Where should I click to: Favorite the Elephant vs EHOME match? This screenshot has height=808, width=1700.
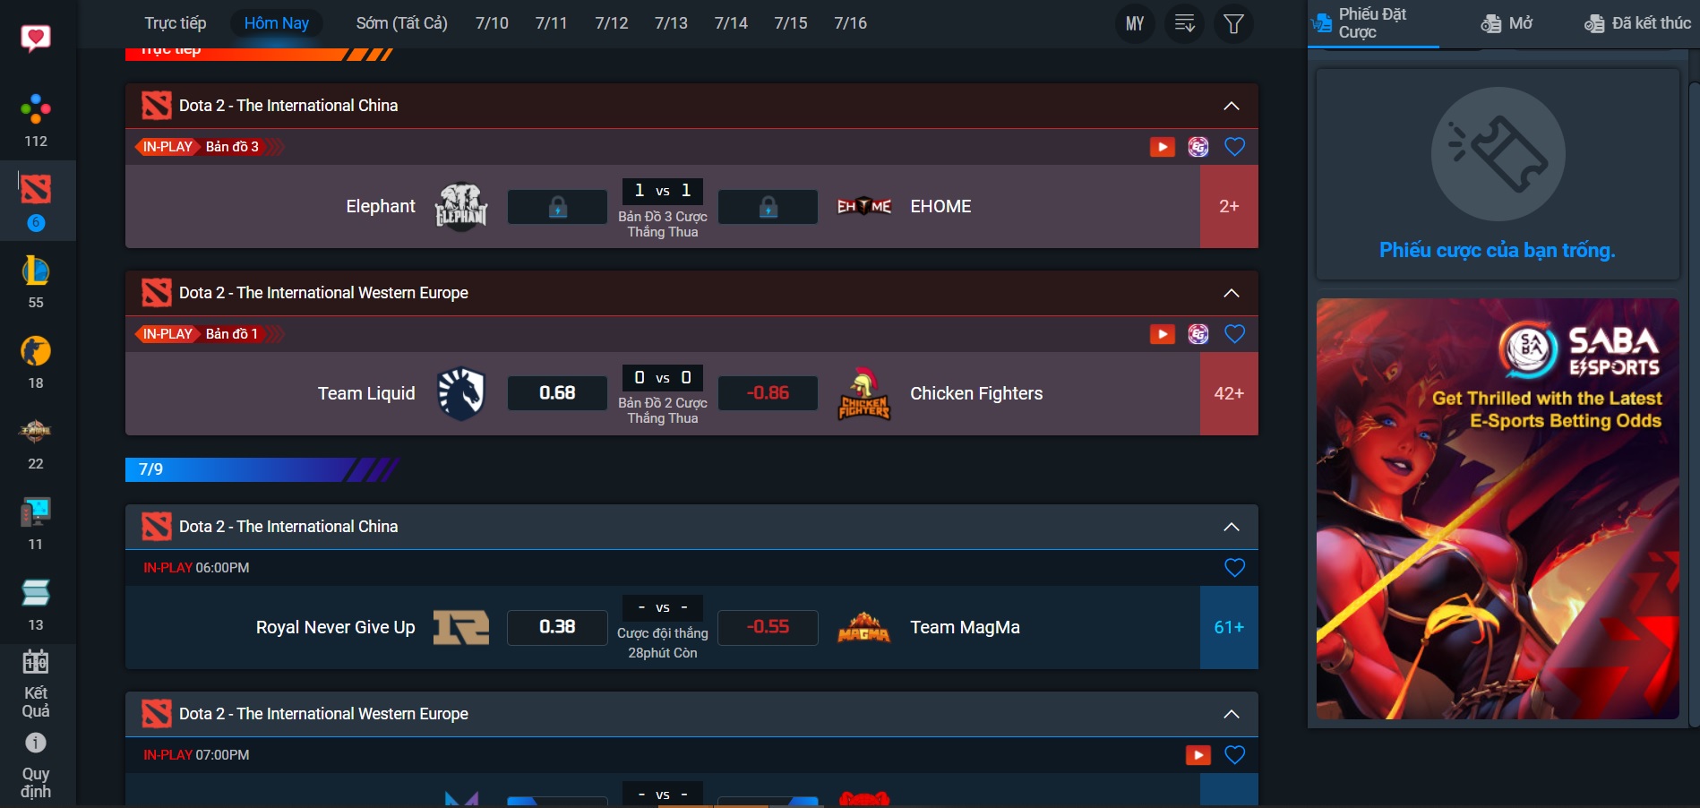[x=1234, y=147]
